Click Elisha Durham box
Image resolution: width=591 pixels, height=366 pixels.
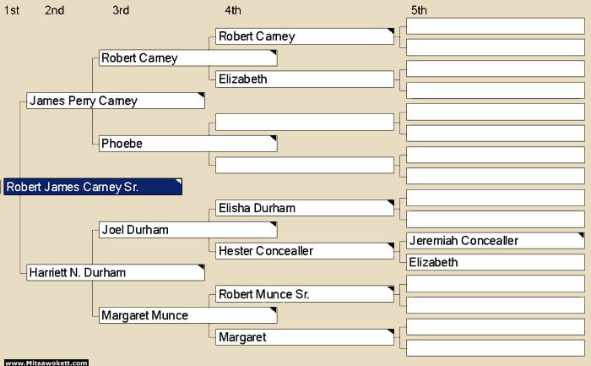305,208
